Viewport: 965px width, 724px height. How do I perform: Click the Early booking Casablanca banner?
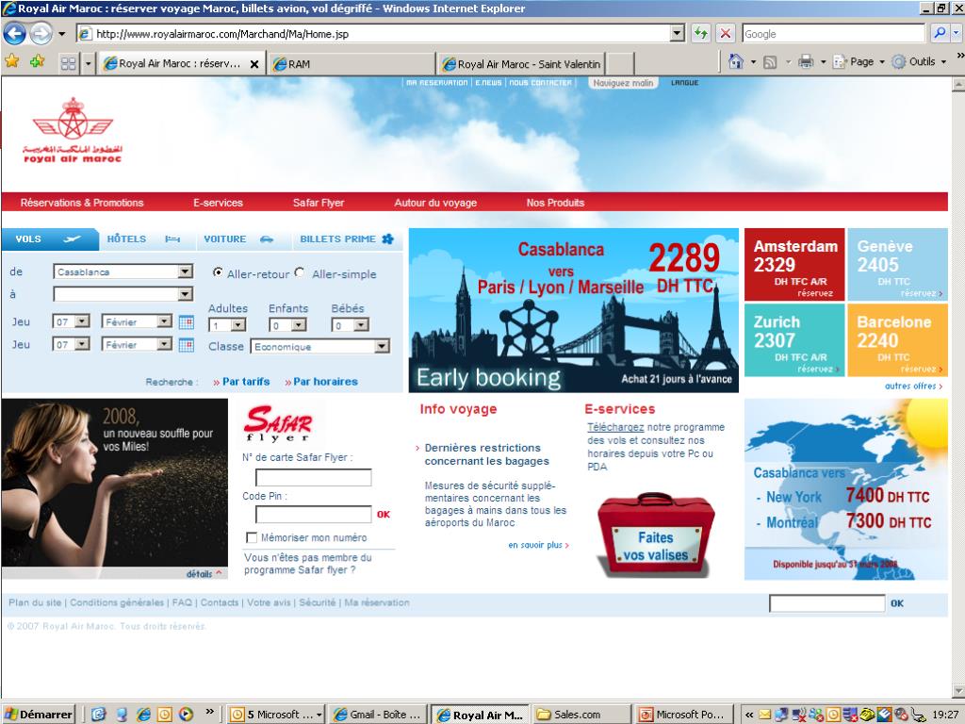pyautogui.click(x=574, y=310)
